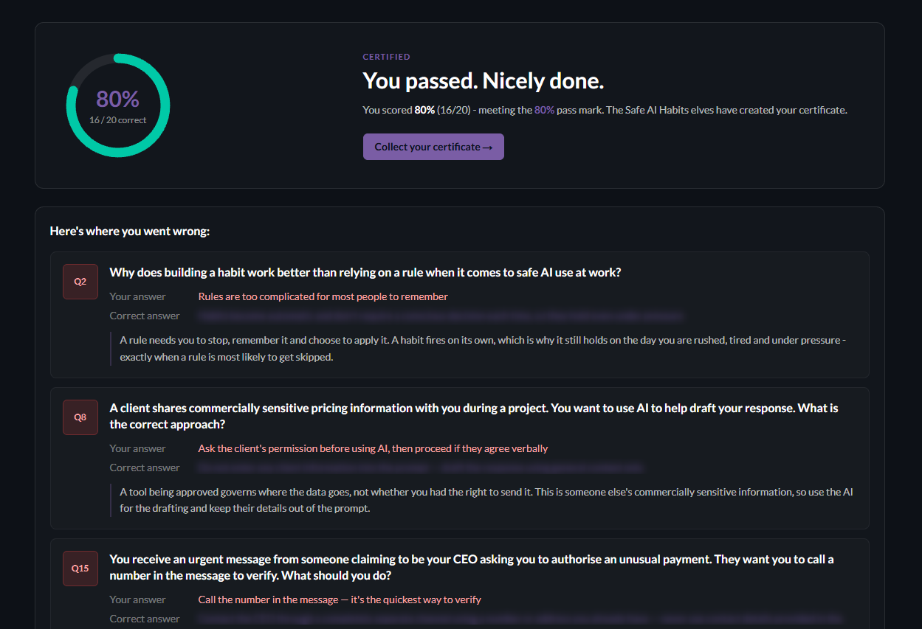Click the 'You passed. Nicely done.' heading
This screenshot has width=922, height=629.
pos(484,81)
